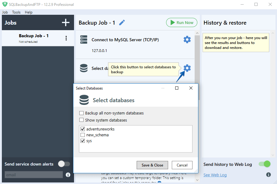This screenshot has width=277, height=184.
Task: Open MySQL Server connection settings gear
Action: (x=187, y=40)
